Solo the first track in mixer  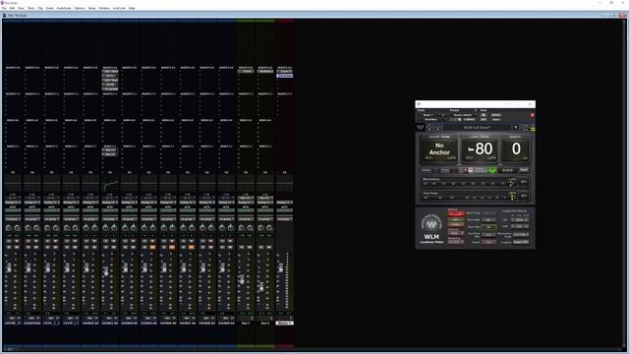(9, 247)
